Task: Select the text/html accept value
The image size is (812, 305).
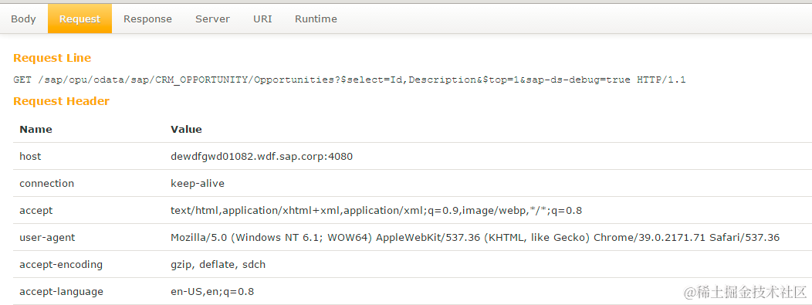Action: click(x=377, y=210)
